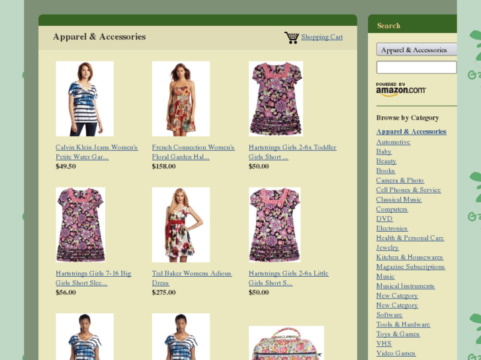Click the Ted Baker Adious Dress image
481x360 pixels.
[181, 225]
